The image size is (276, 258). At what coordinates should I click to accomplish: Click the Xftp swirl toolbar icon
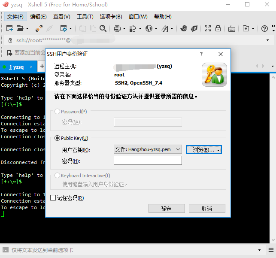pos(184,28)
